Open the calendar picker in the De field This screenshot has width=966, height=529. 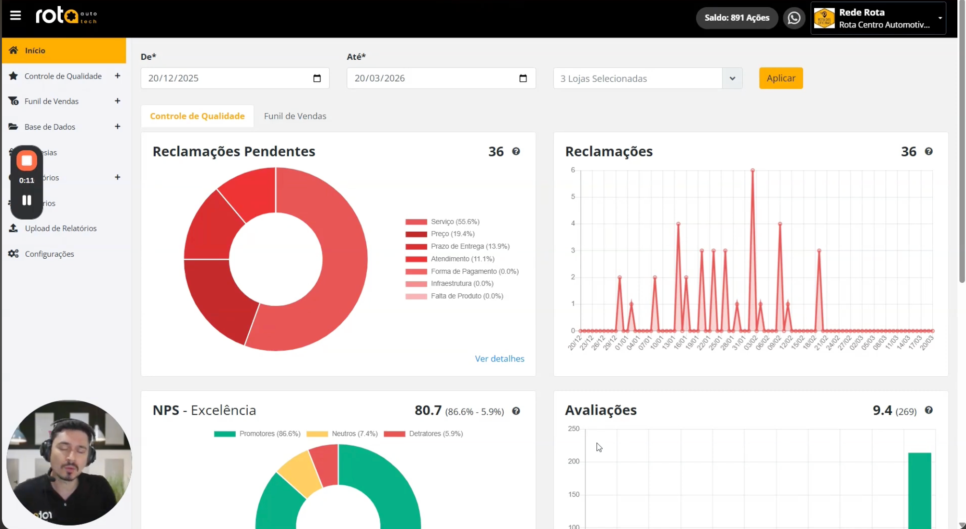317,79
